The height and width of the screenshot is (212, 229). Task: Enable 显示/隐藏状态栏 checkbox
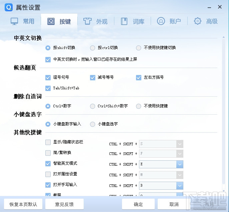click(x=48, y=142)
